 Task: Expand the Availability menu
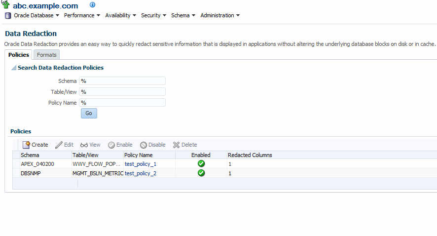[121, 15]
